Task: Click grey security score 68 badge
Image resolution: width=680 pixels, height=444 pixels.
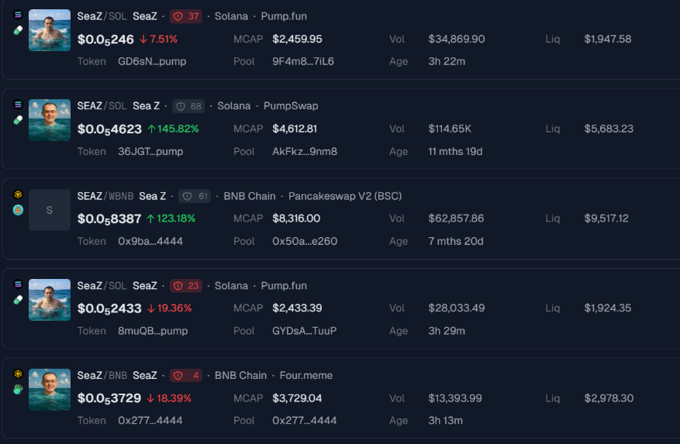Action: pyautogui.click(x=188, y=106)
